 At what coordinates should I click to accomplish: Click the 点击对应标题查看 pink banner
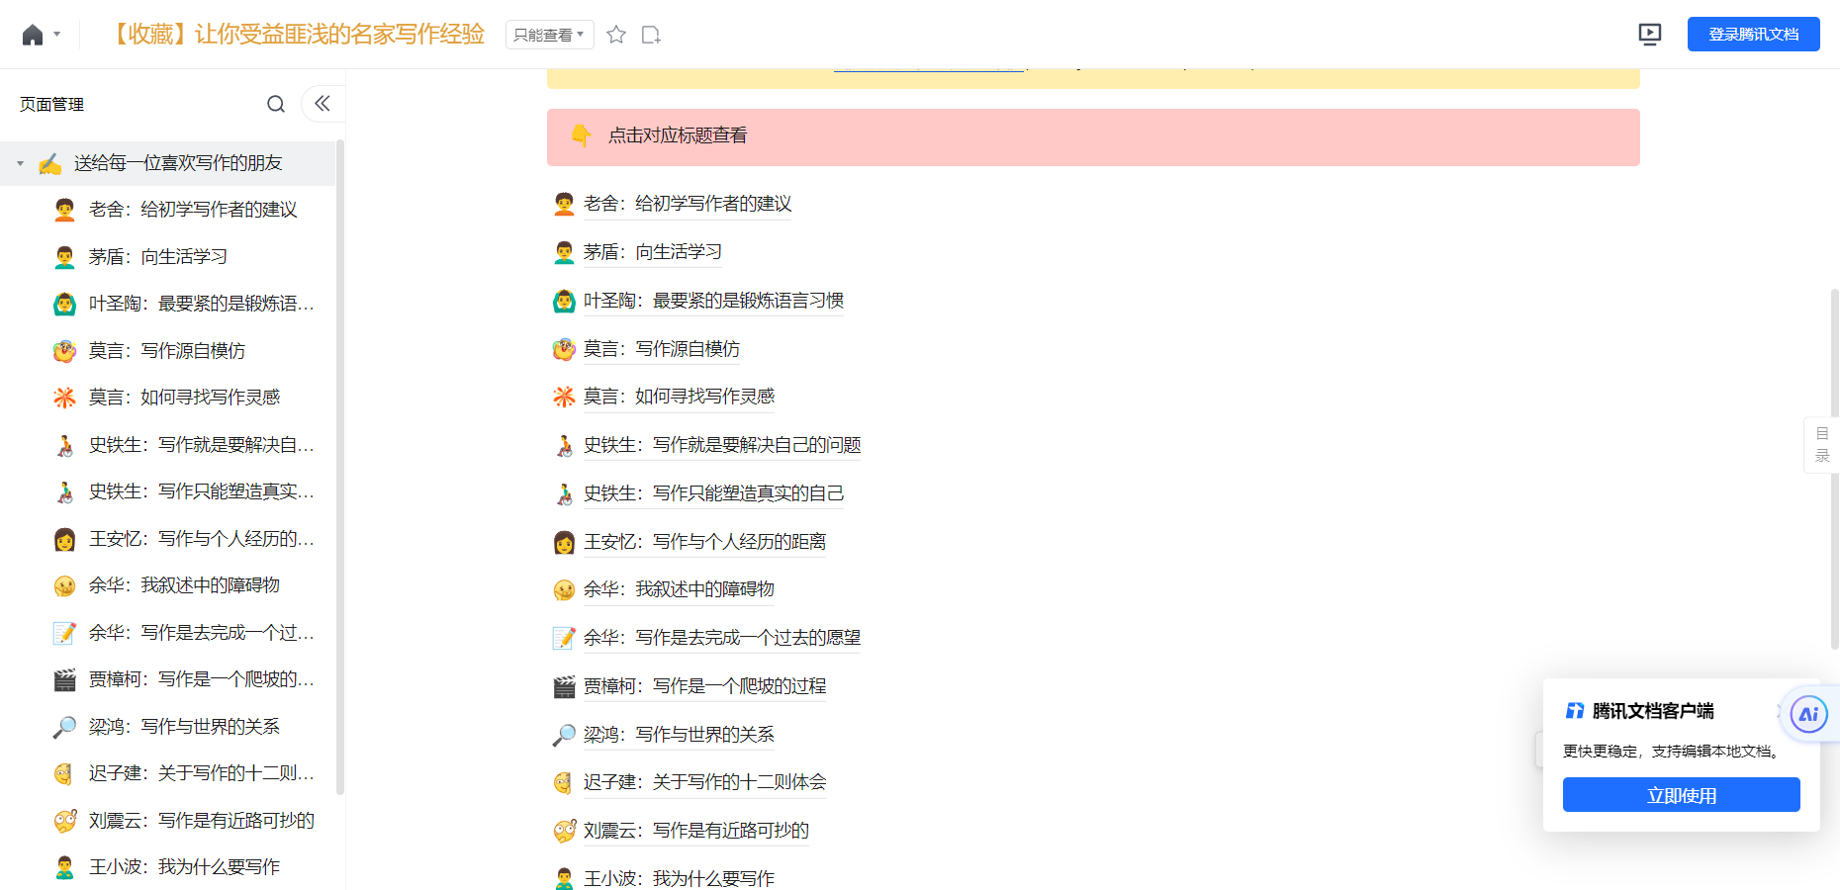(x=1093, y=136)
